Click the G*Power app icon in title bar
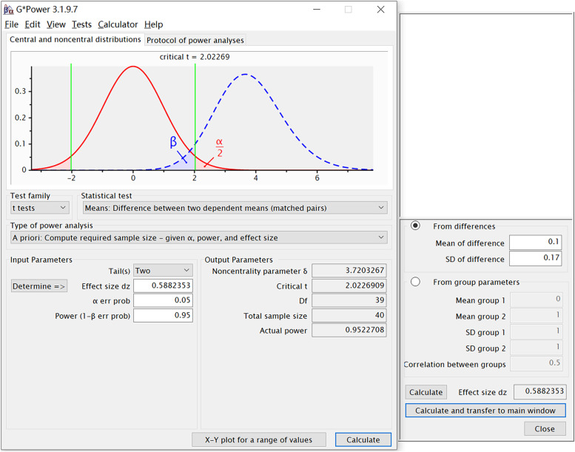 pos(9,10)
